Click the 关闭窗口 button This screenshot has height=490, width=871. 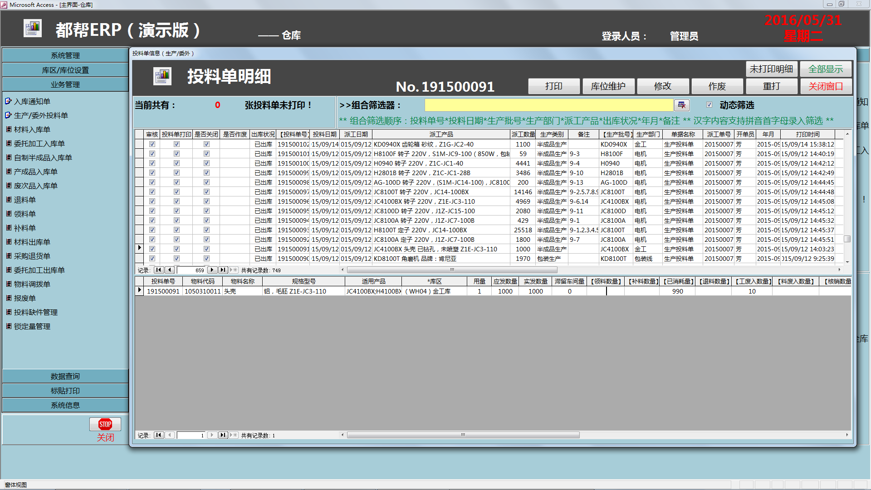pos(826,86)
